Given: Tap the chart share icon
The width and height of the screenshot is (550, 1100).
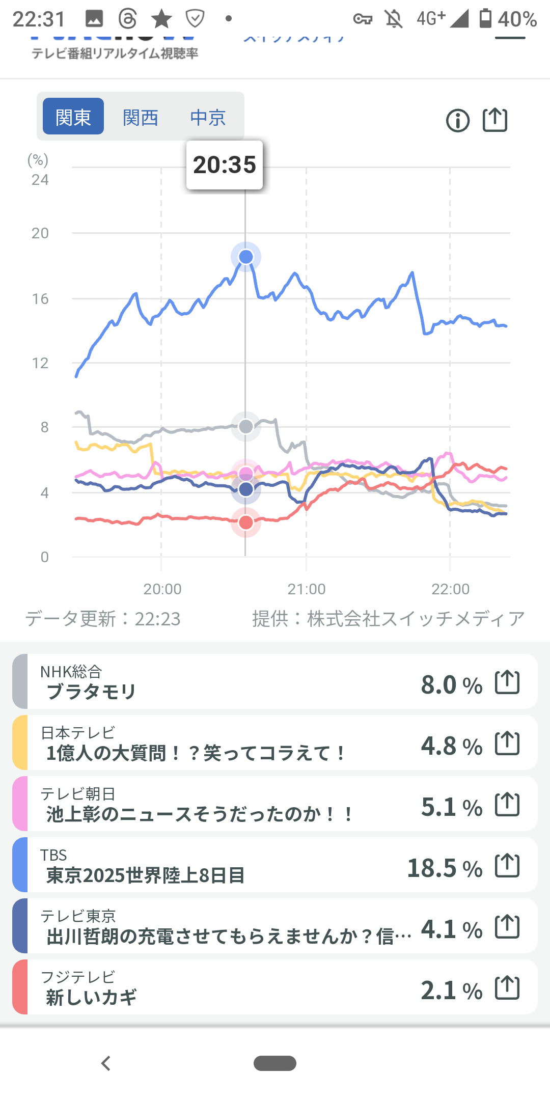Looking at the screenshot, I should pos(494,120).
